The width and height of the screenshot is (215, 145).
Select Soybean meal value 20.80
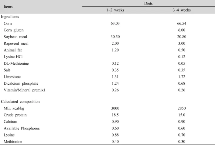pos(182,37)
